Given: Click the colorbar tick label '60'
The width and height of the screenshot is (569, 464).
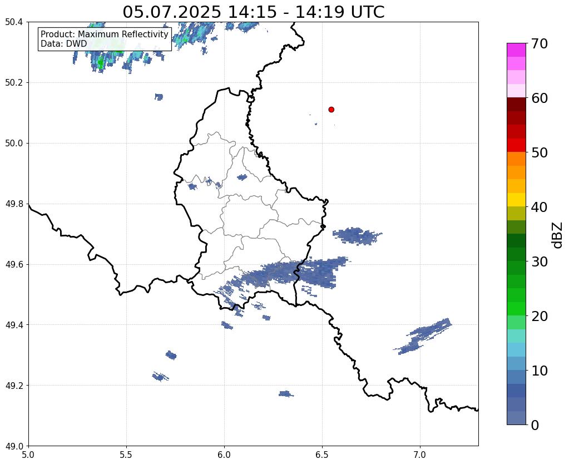Looking at the screenshot, I should pyautogui.click(x=540, y=98).
